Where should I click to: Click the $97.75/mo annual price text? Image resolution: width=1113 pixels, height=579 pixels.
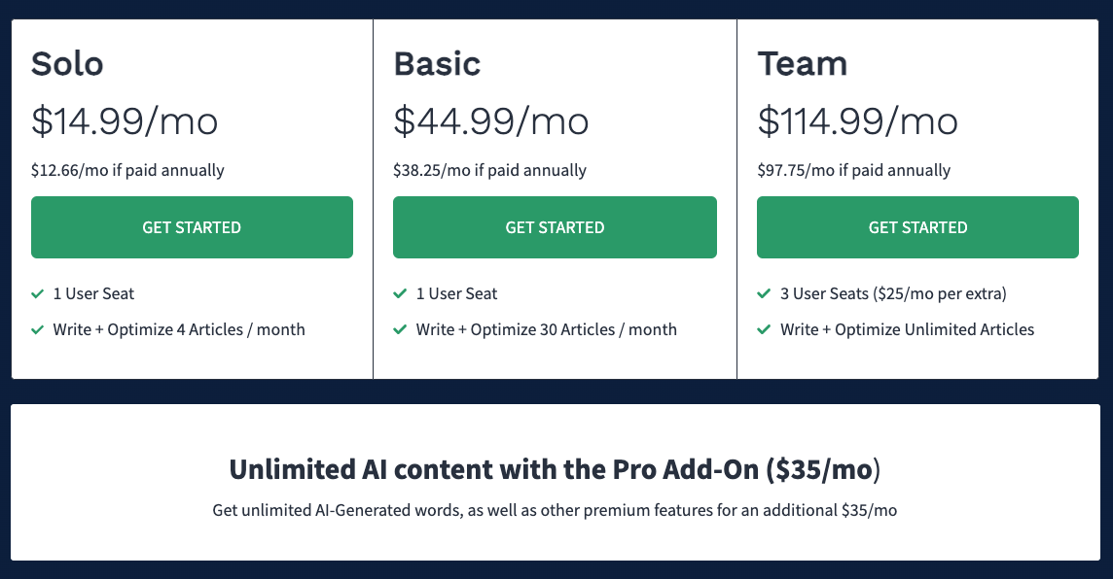pyautogui.click(x=853, y=171)
